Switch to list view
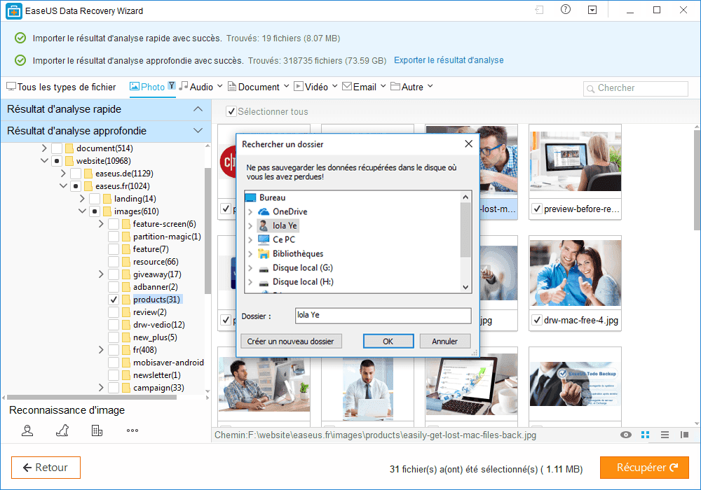Image resolution: width=701 pixels, height=490 pixels. coord(665,435)
